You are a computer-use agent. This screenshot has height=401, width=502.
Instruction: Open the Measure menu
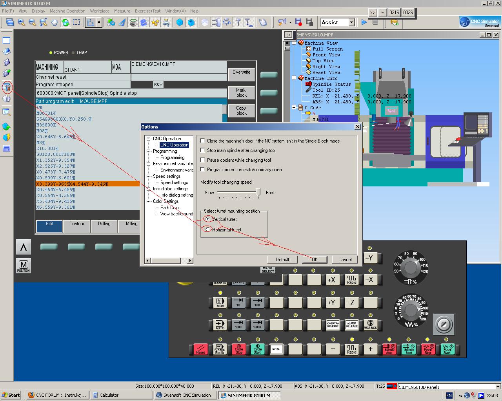[122, 11]
